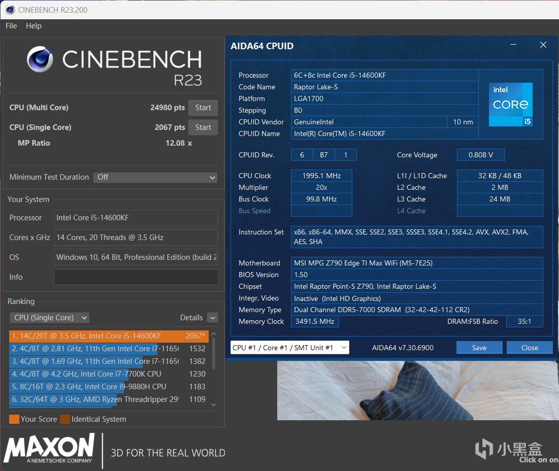
Task: Expand the ranking Details dropdown arrow
Action: click(x=213, y=317)
